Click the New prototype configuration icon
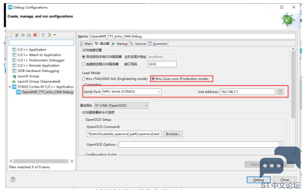Image resolution: width=304 pixels, height=193 pixels. pyautogui.click(x=17, y=35)
